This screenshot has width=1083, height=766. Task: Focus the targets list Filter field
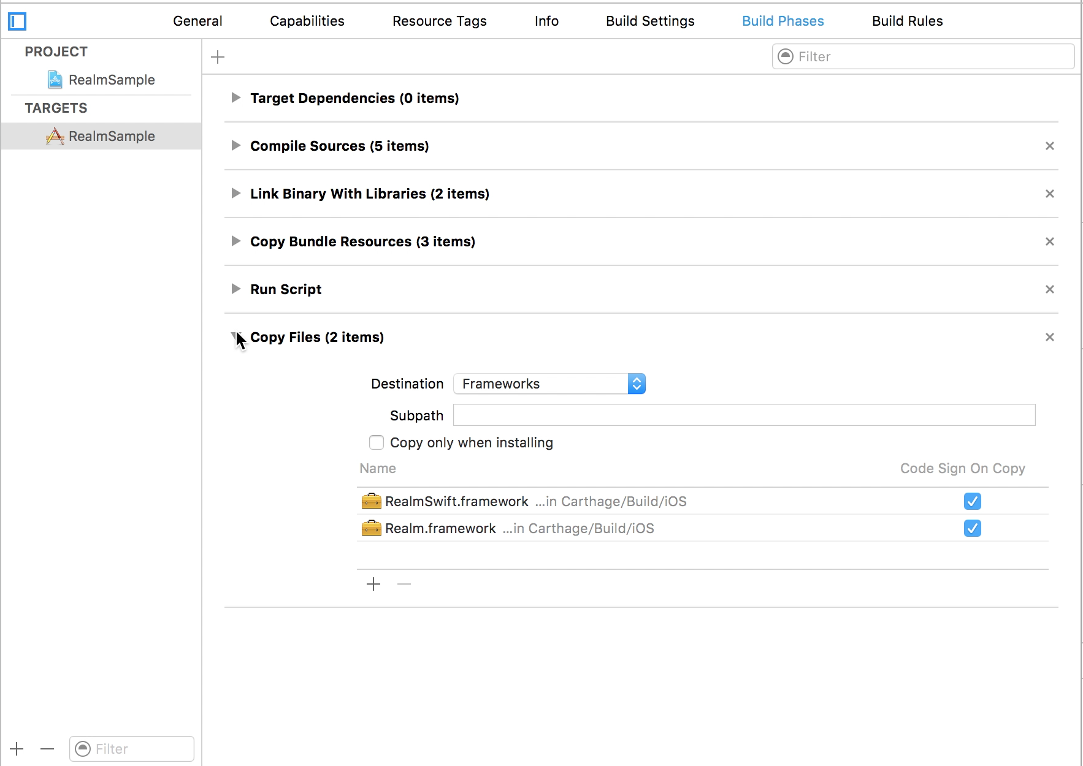[132, 749]
